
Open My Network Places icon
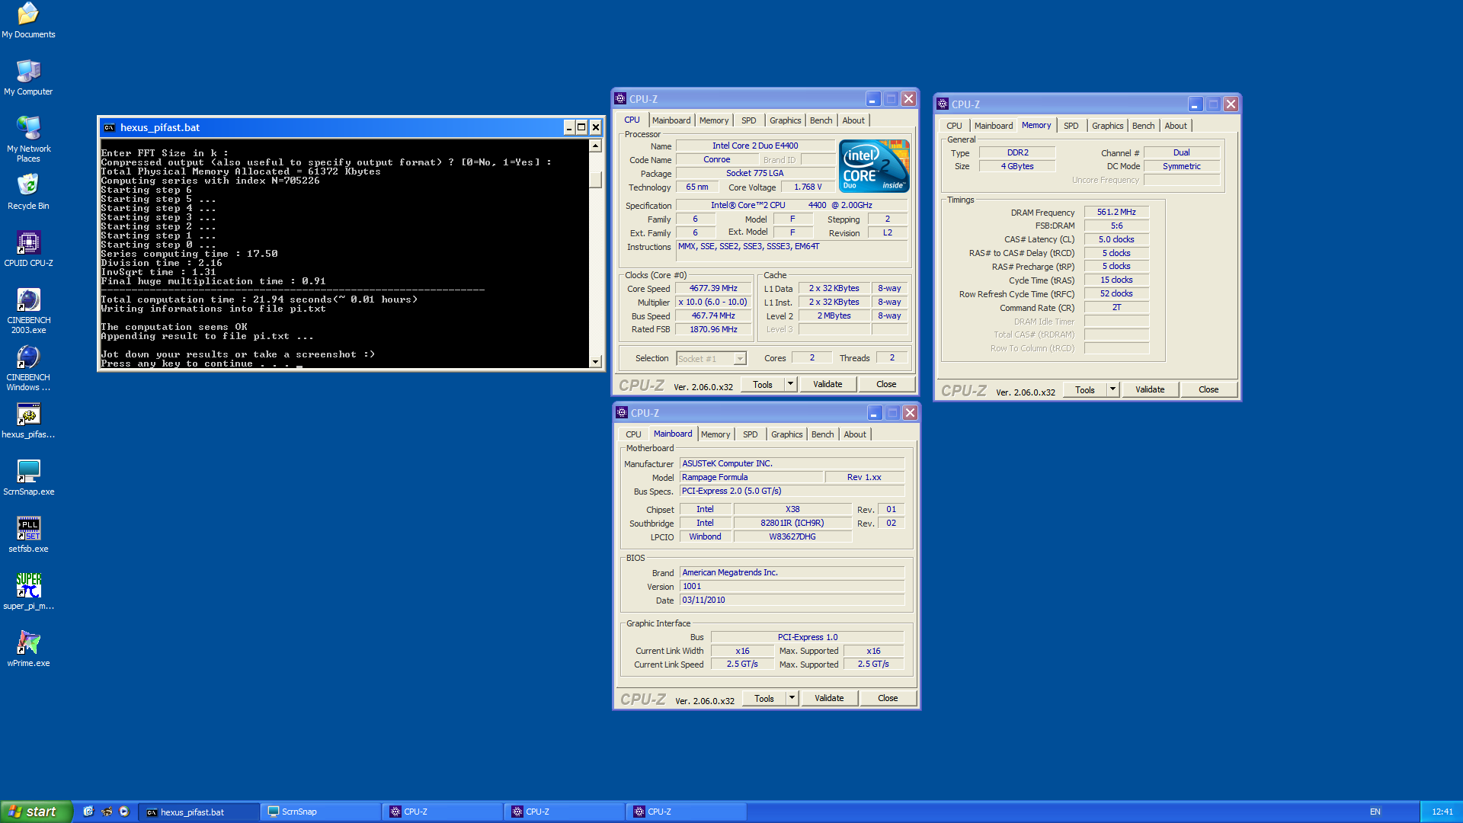[28, 139]
